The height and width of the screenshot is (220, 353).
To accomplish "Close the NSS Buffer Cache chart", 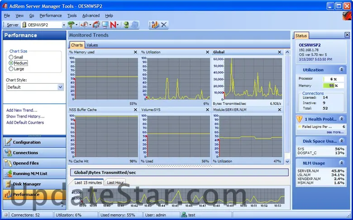I will (135, 110).
